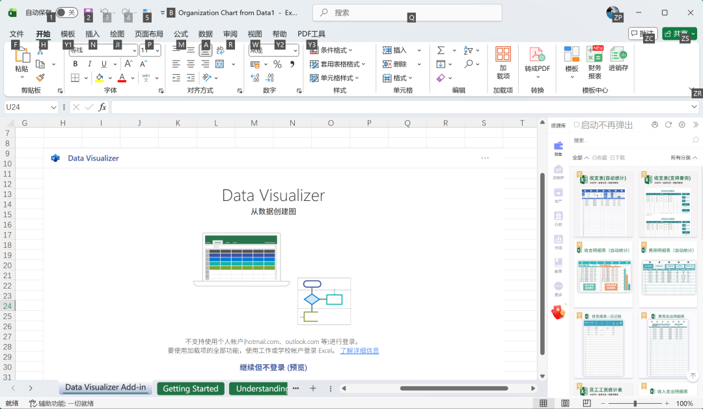The image size is (703, 409).
Task: Add a new sheet with the plus button
Action: tap(313, 388)
